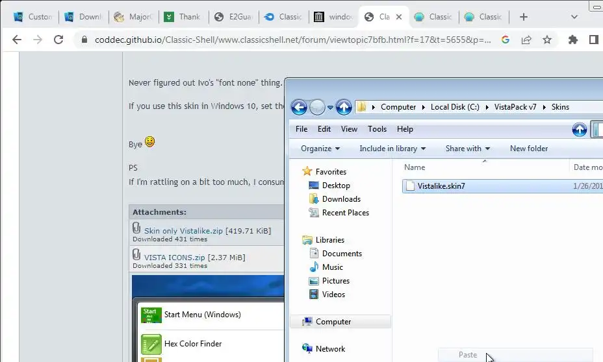The height and width of the screenshot is (362, 603).
Task: Select the Vistalike.skin7 file
Action: click(441, 186)
